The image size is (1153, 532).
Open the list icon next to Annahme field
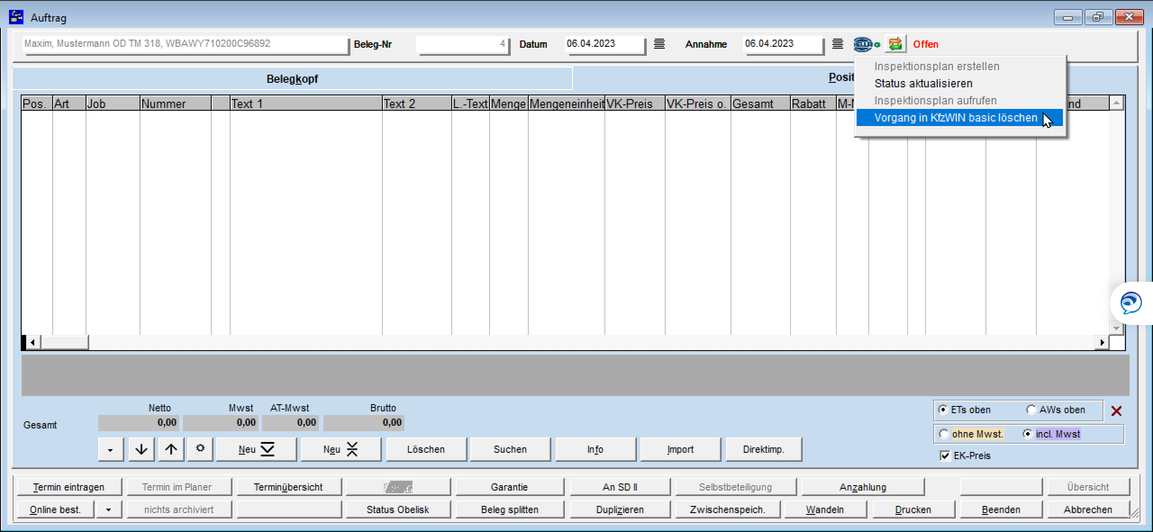tap(838, 44)
